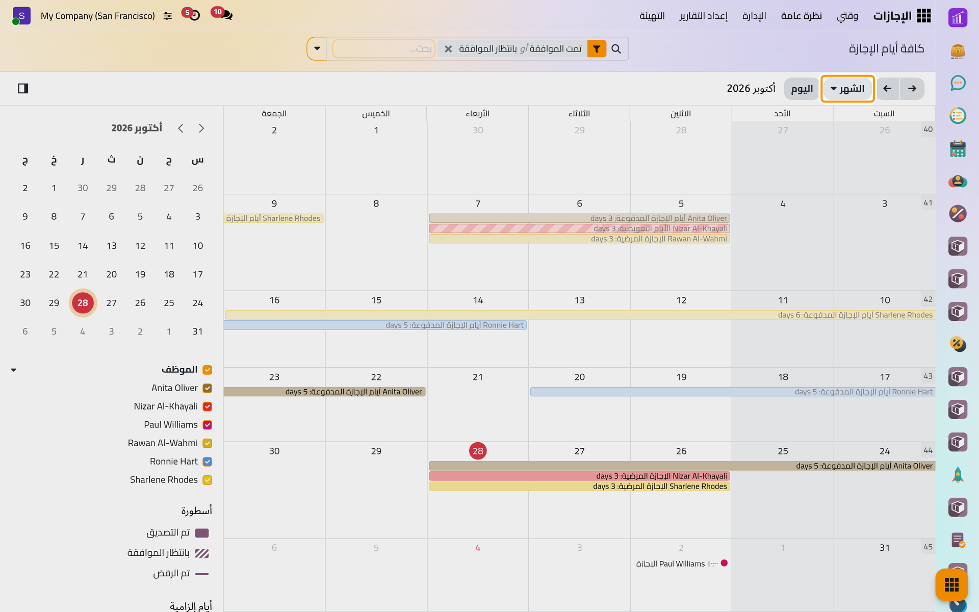Uncheck the Sharlene Rhodes employee filter
979x612 pixels.
point(208,480)
